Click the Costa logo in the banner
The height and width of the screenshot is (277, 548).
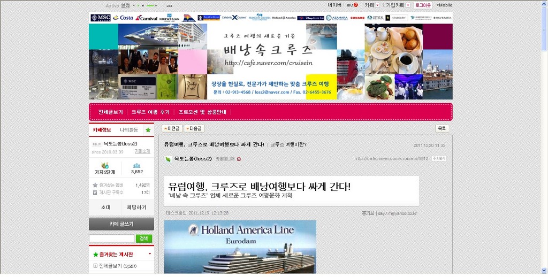coord(123,18)
